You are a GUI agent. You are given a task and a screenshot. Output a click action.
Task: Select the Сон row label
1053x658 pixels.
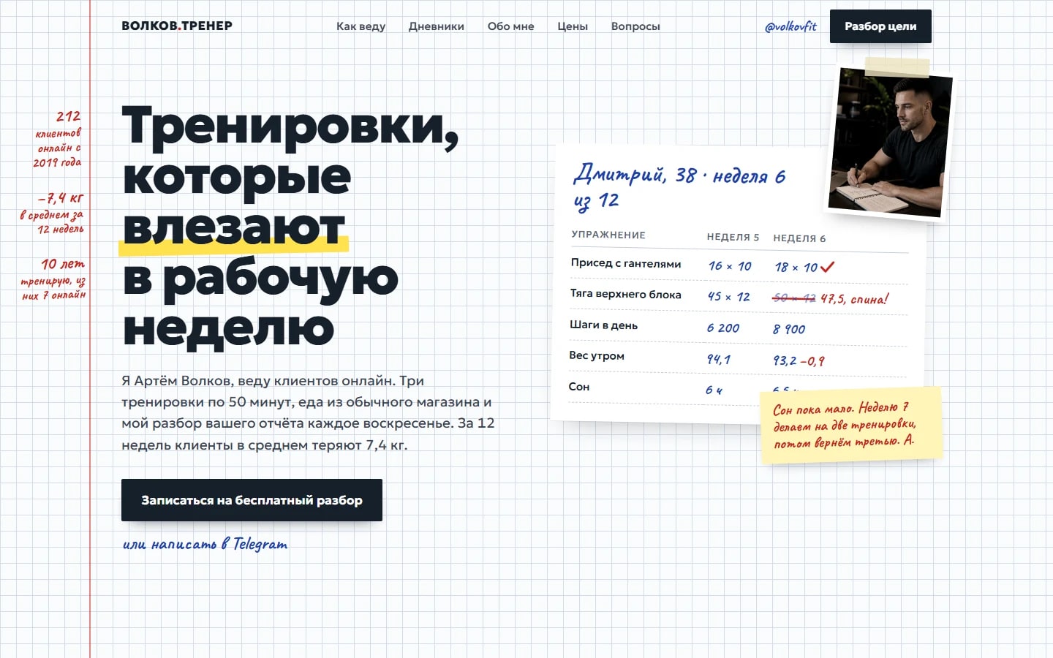pos(579,386)
